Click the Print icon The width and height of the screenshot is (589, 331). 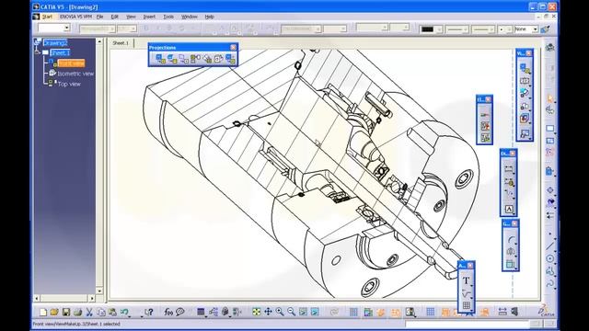click(77, 312)
